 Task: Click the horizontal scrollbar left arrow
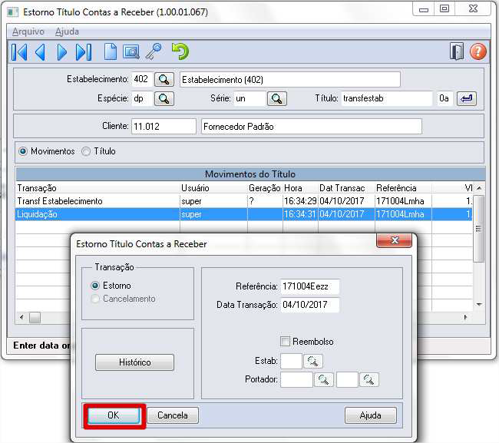pos(21,317)
